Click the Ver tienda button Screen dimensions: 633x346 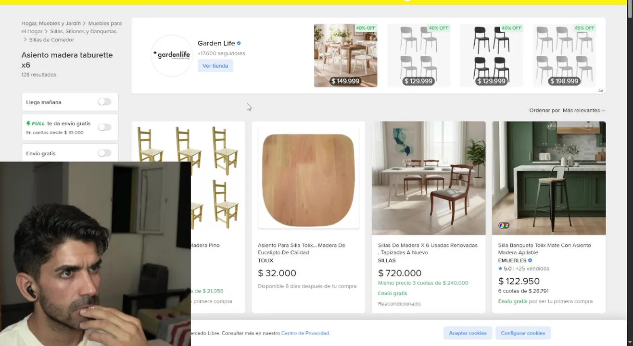point(215,66)
